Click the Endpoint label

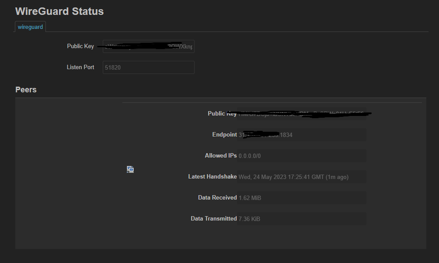[x=224, y=134]
